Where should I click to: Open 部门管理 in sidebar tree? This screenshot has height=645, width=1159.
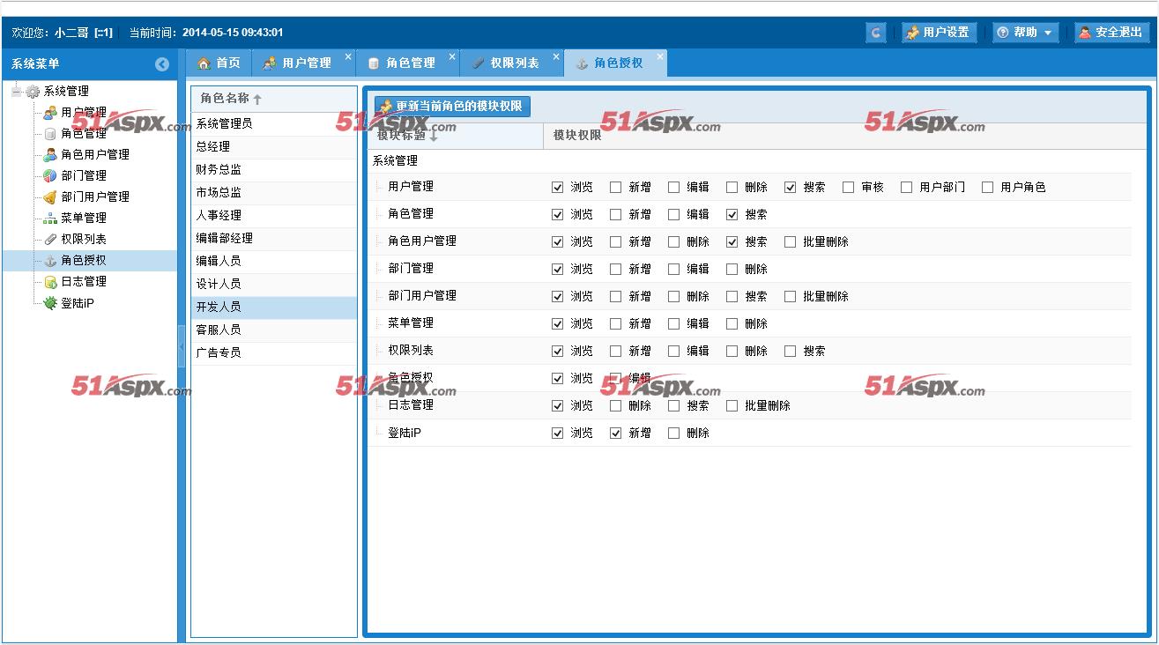coord(84,175)
